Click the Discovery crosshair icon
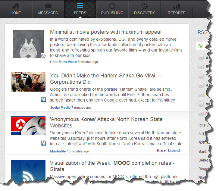219x191 pixels. point(144,6)
